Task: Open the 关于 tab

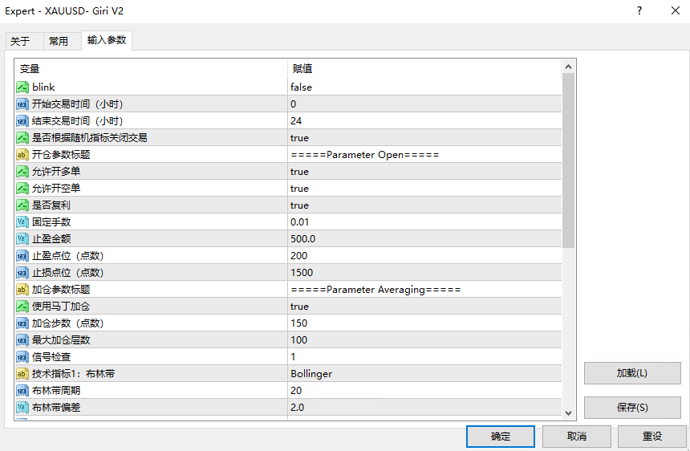Action: pyautogui.click(x=20, y=42)
